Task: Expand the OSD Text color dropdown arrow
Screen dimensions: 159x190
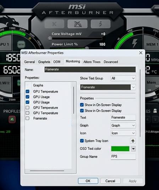Action: [133, 149]
